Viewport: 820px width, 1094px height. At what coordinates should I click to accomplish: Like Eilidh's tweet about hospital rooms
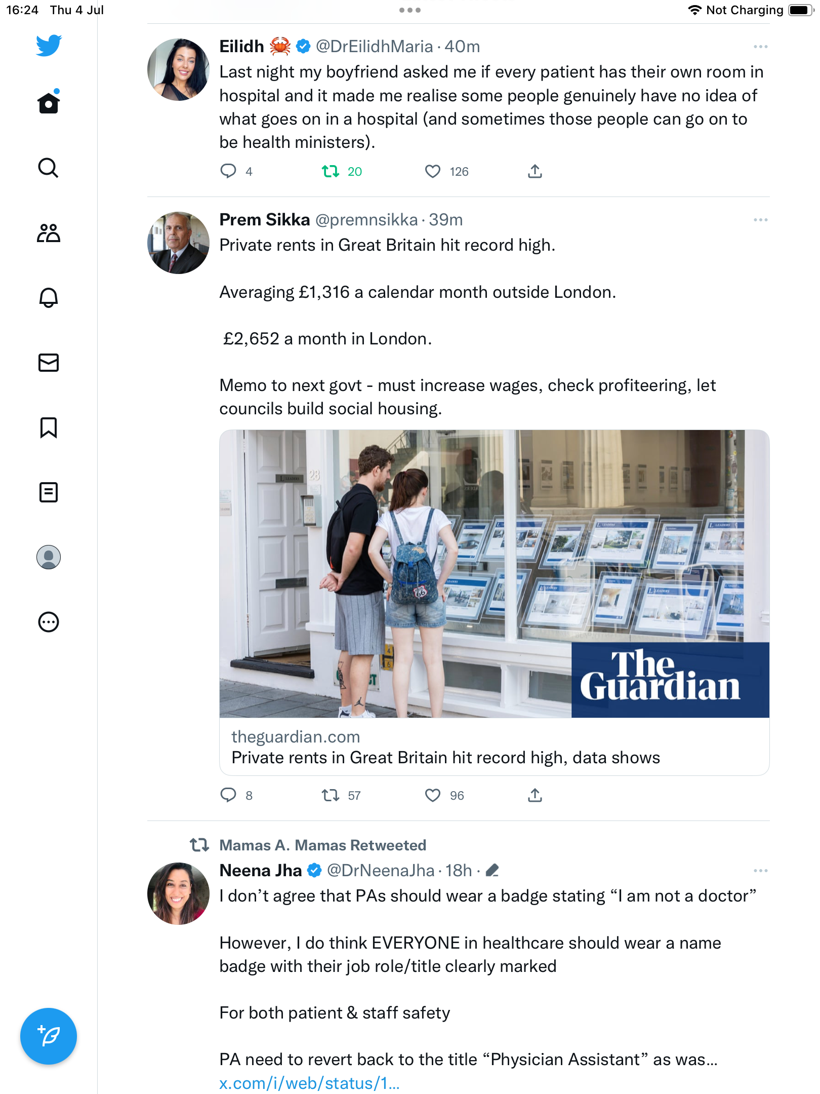click(x=433, y=172)
